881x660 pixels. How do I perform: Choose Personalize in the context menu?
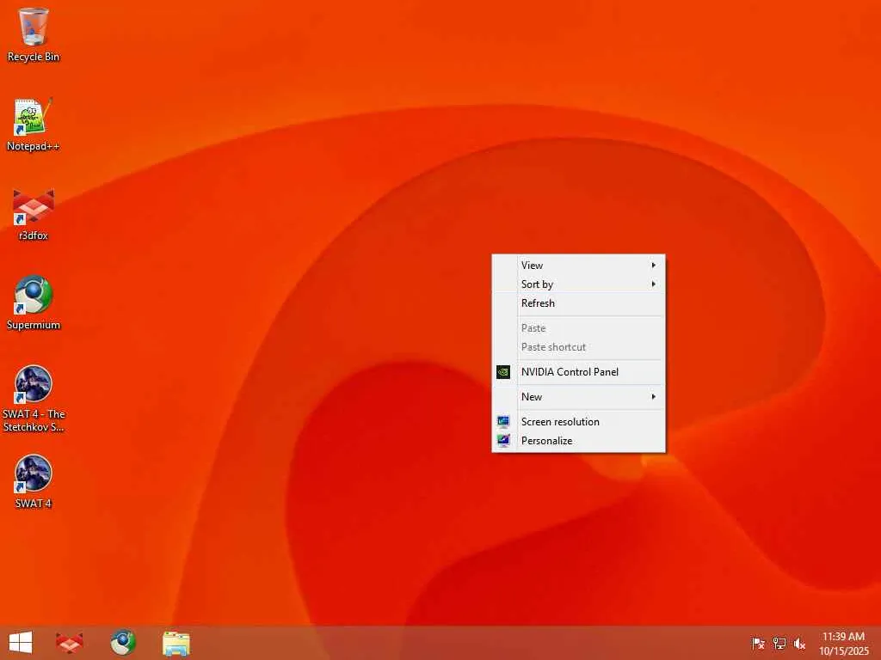pos(579,441)
